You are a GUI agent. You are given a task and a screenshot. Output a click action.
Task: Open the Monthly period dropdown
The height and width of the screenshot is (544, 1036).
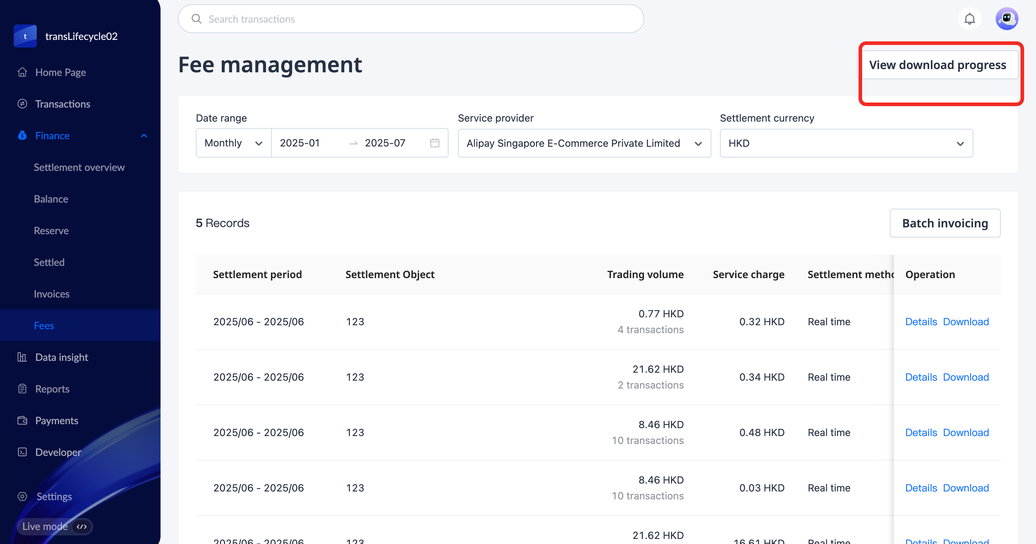(x=233, y=143)
